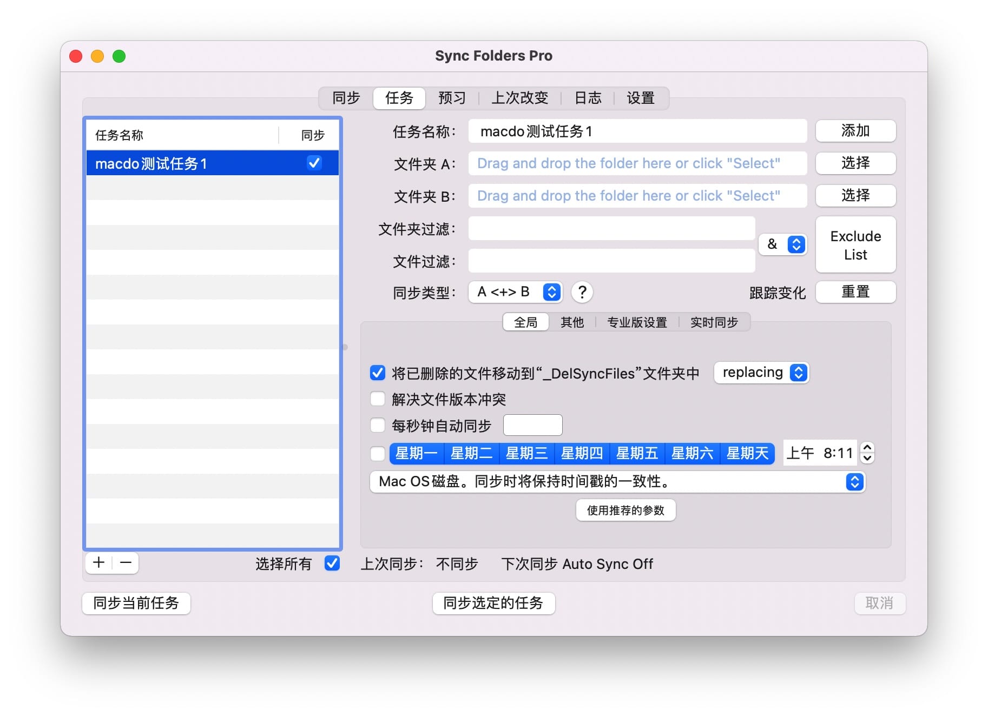Open the & filter operator dropdown
This screenshot has height=716, width=988.
click(782, 244)
